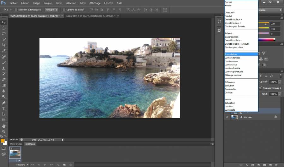
Task: Click the fx layer style icon
Action: 247,164
